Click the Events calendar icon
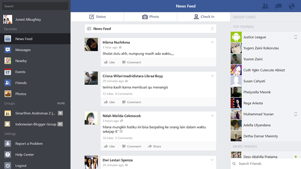This screenshot has height=169, width=301. [7, 72]
